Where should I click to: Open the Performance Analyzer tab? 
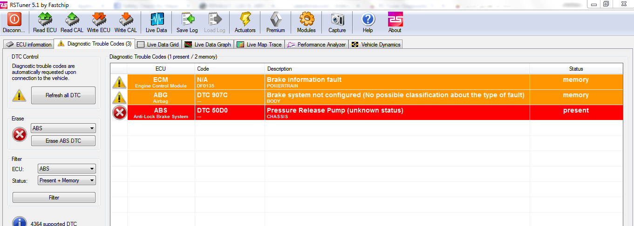point(317,45)
